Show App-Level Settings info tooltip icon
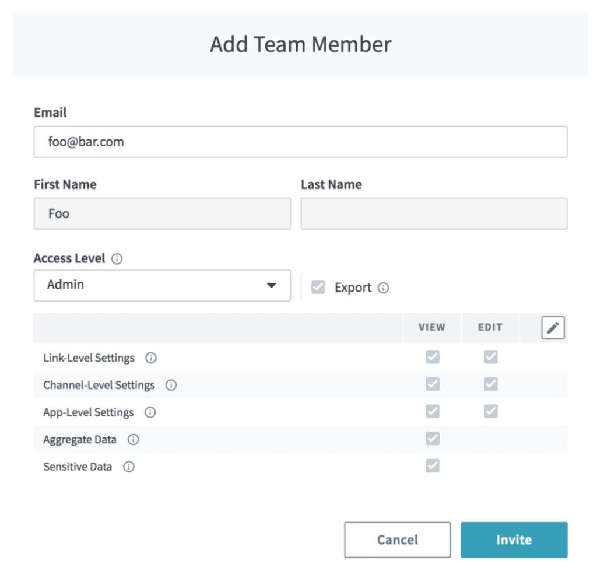 click(x=150, y=412)
